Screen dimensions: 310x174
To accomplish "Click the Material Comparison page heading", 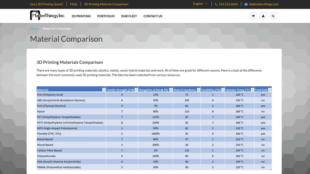I will pos(66,39).
